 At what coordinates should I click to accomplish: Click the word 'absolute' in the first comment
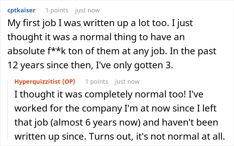click(x=23, y=52)
